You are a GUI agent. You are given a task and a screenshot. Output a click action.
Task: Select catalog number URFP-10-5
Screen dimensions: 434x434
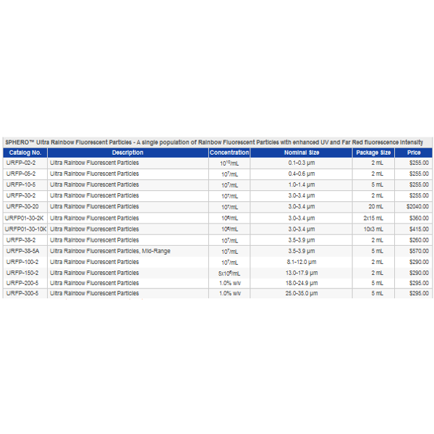21,184
